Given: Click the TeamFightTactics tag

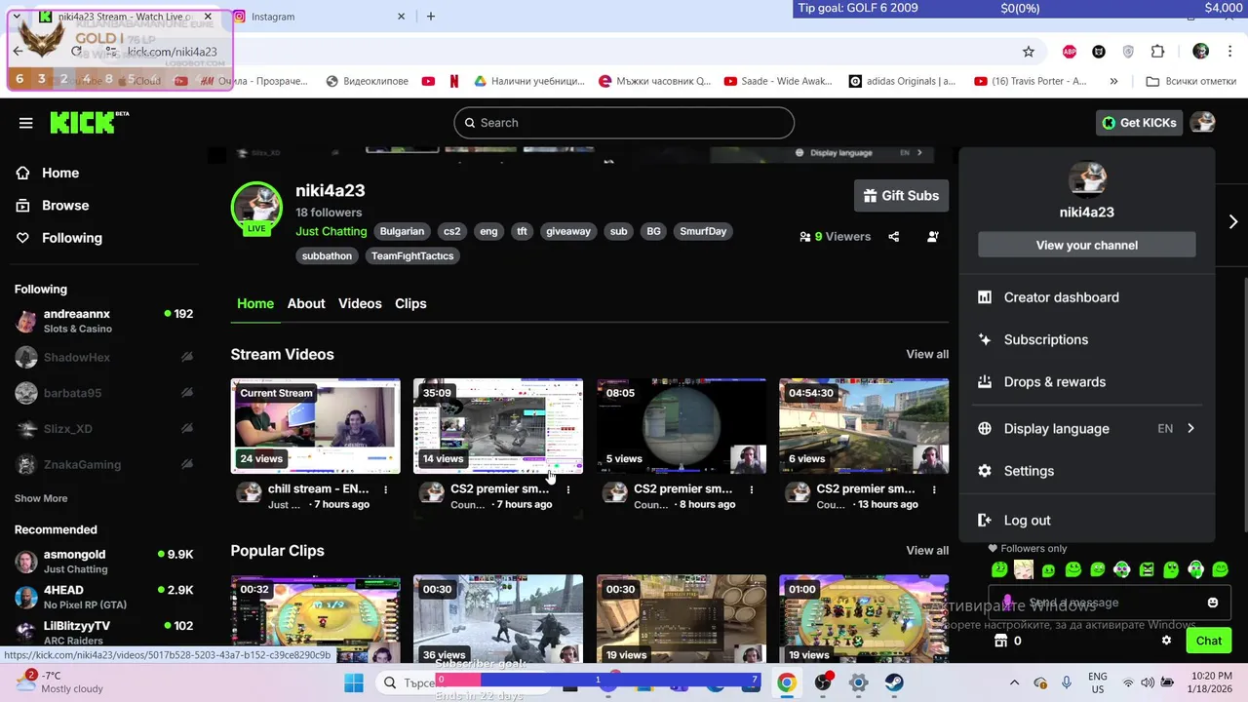Looking at the screenshot, I should coord(412,255).
